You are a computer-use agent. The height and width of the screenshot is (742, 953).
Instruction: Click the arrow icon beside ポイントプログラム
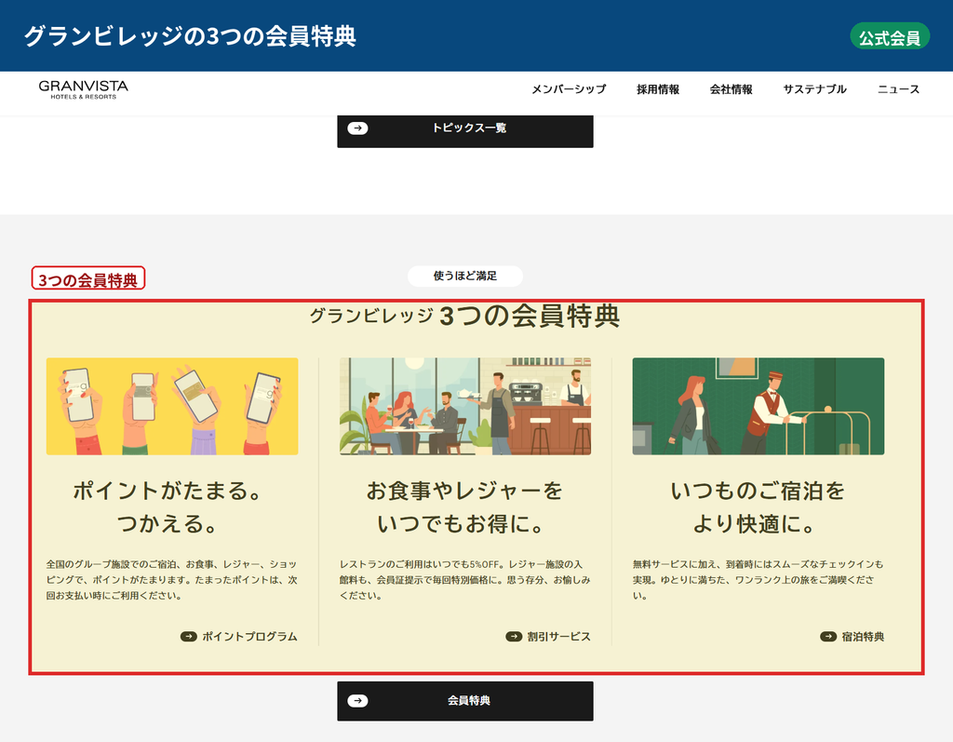(188, 637)
